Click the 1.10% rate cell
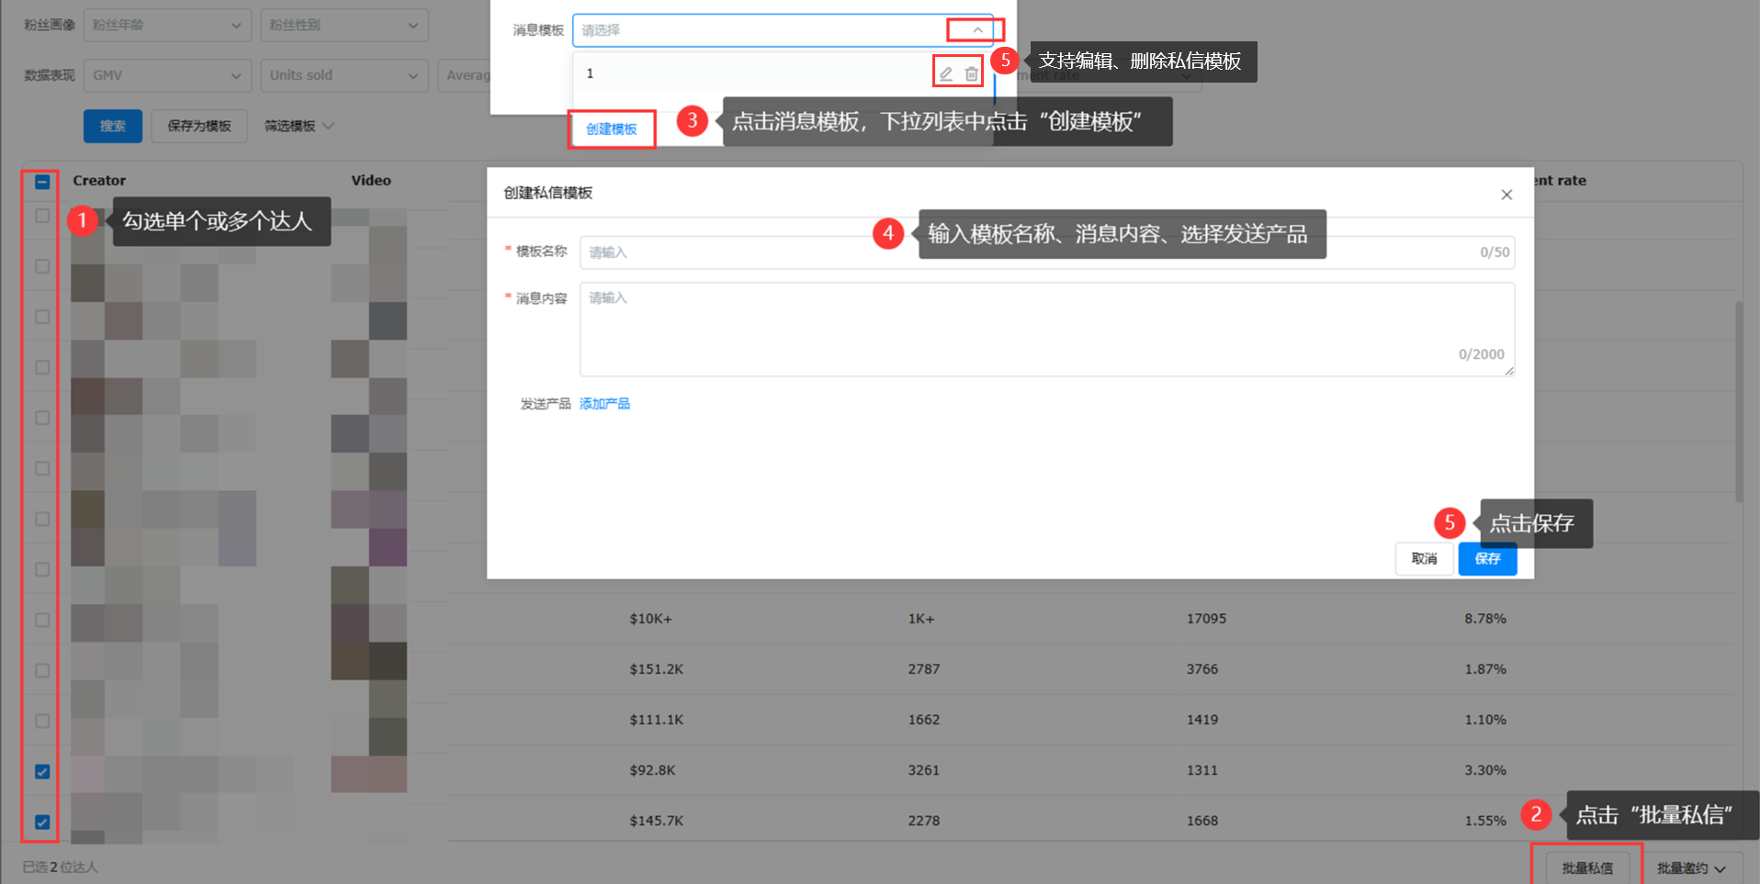 [x=1485, y=720]
